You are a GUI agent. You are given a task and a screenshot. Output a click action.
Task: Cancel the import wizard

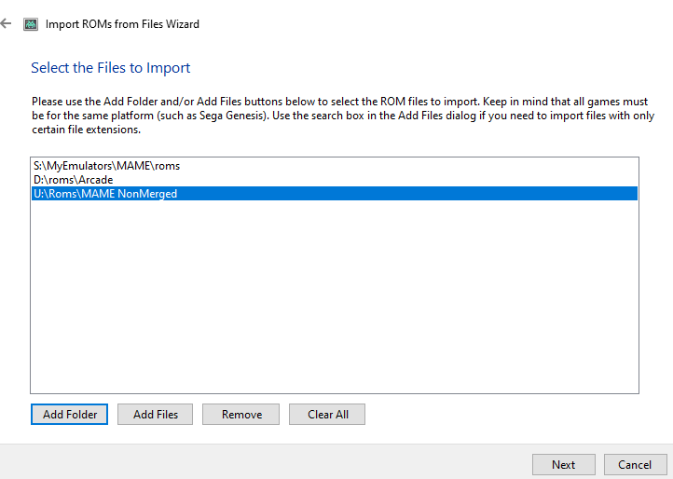(x=635, y=464)
